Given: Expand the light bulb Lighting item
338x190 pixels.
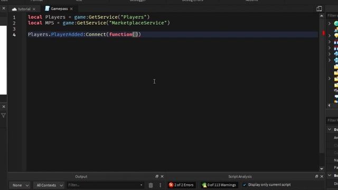Looking at the screenshot, I should pyautogui.click(x=330, y=35).
